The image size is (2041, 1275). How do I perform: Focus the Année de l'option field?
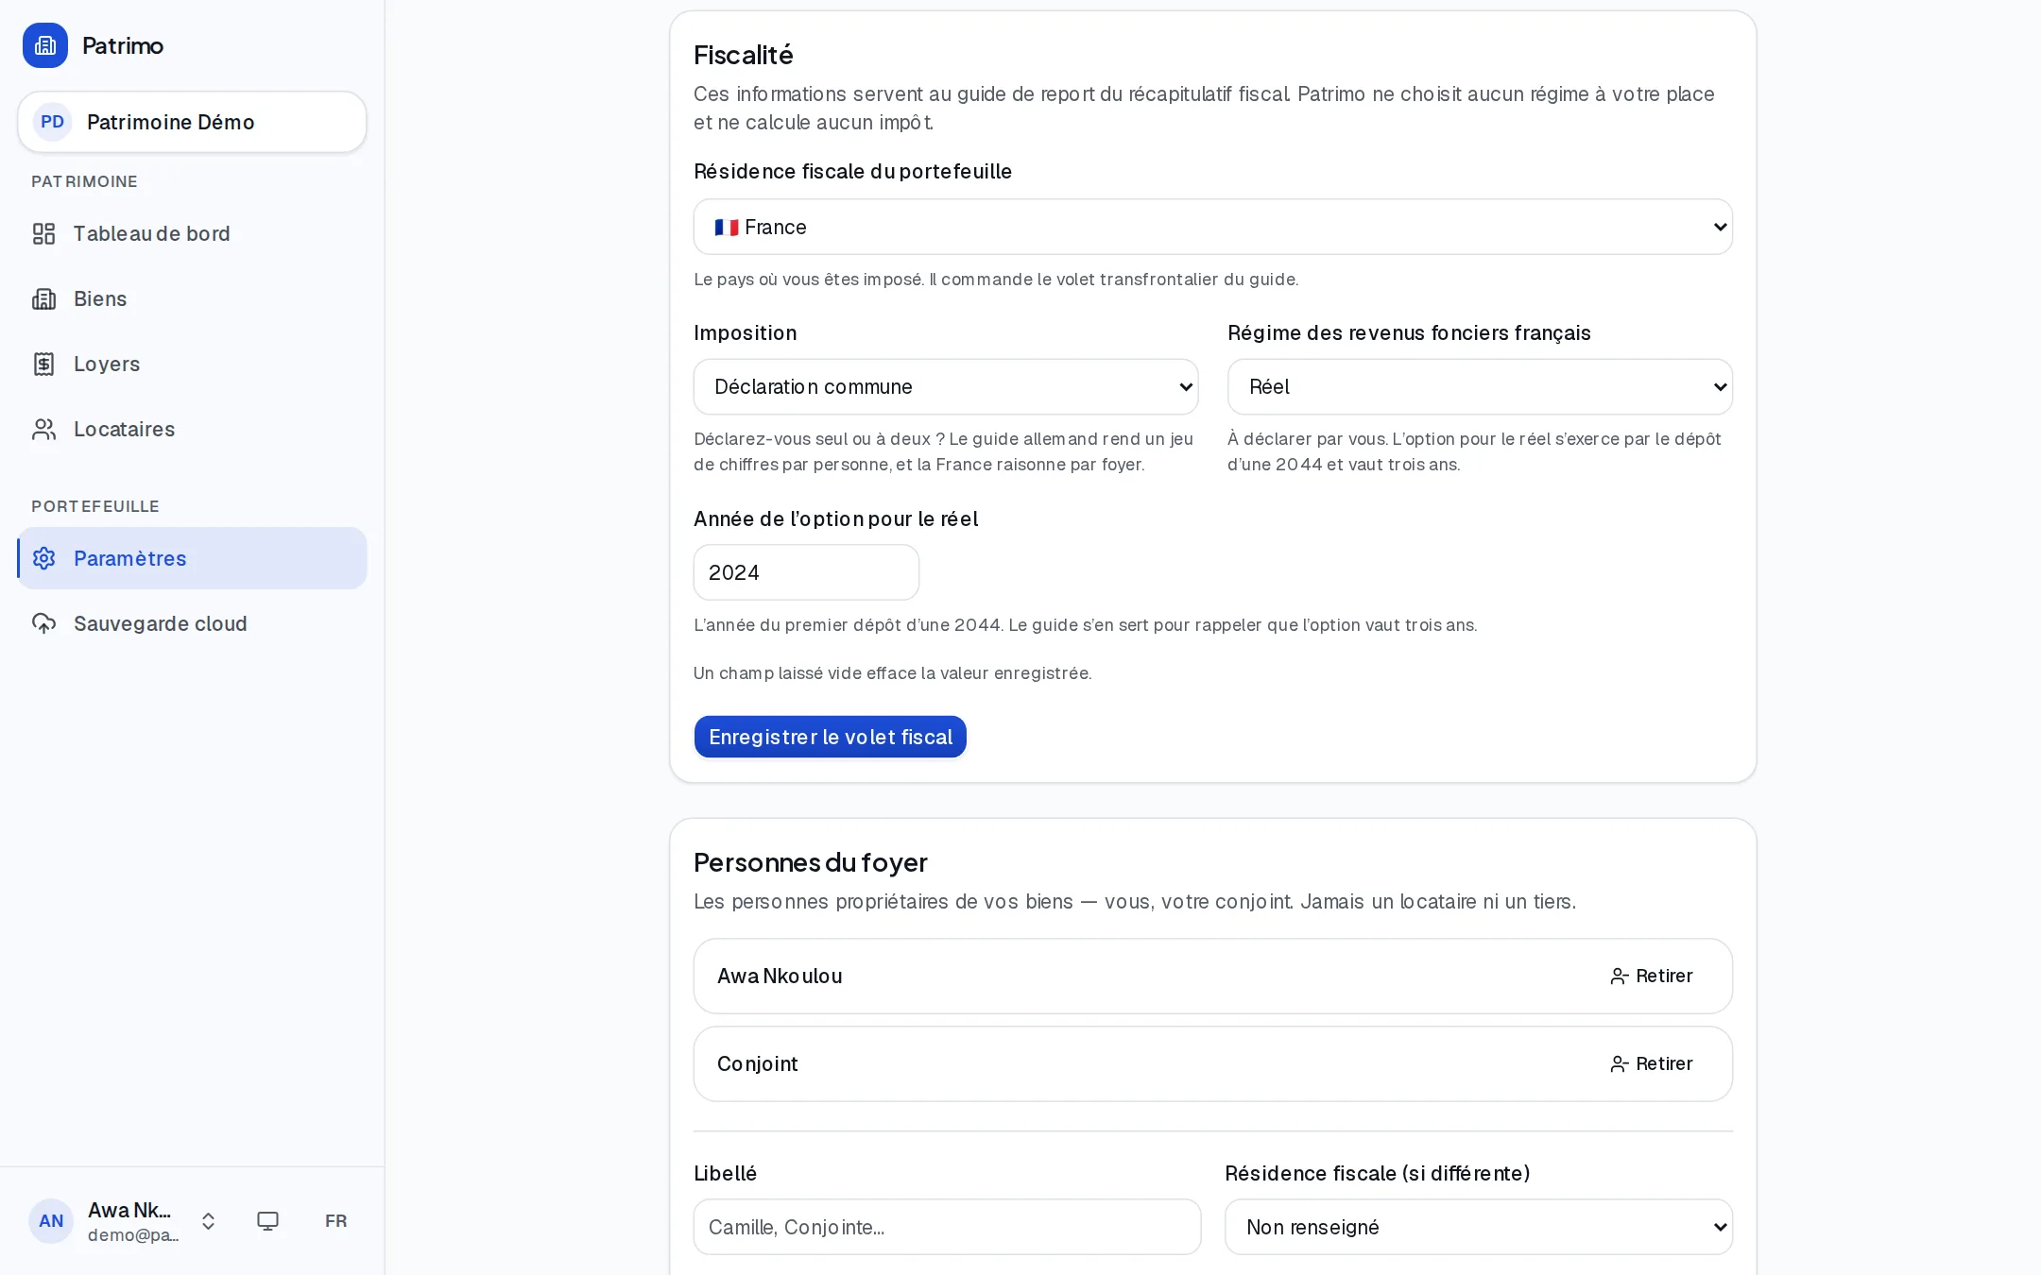point(806,572)
